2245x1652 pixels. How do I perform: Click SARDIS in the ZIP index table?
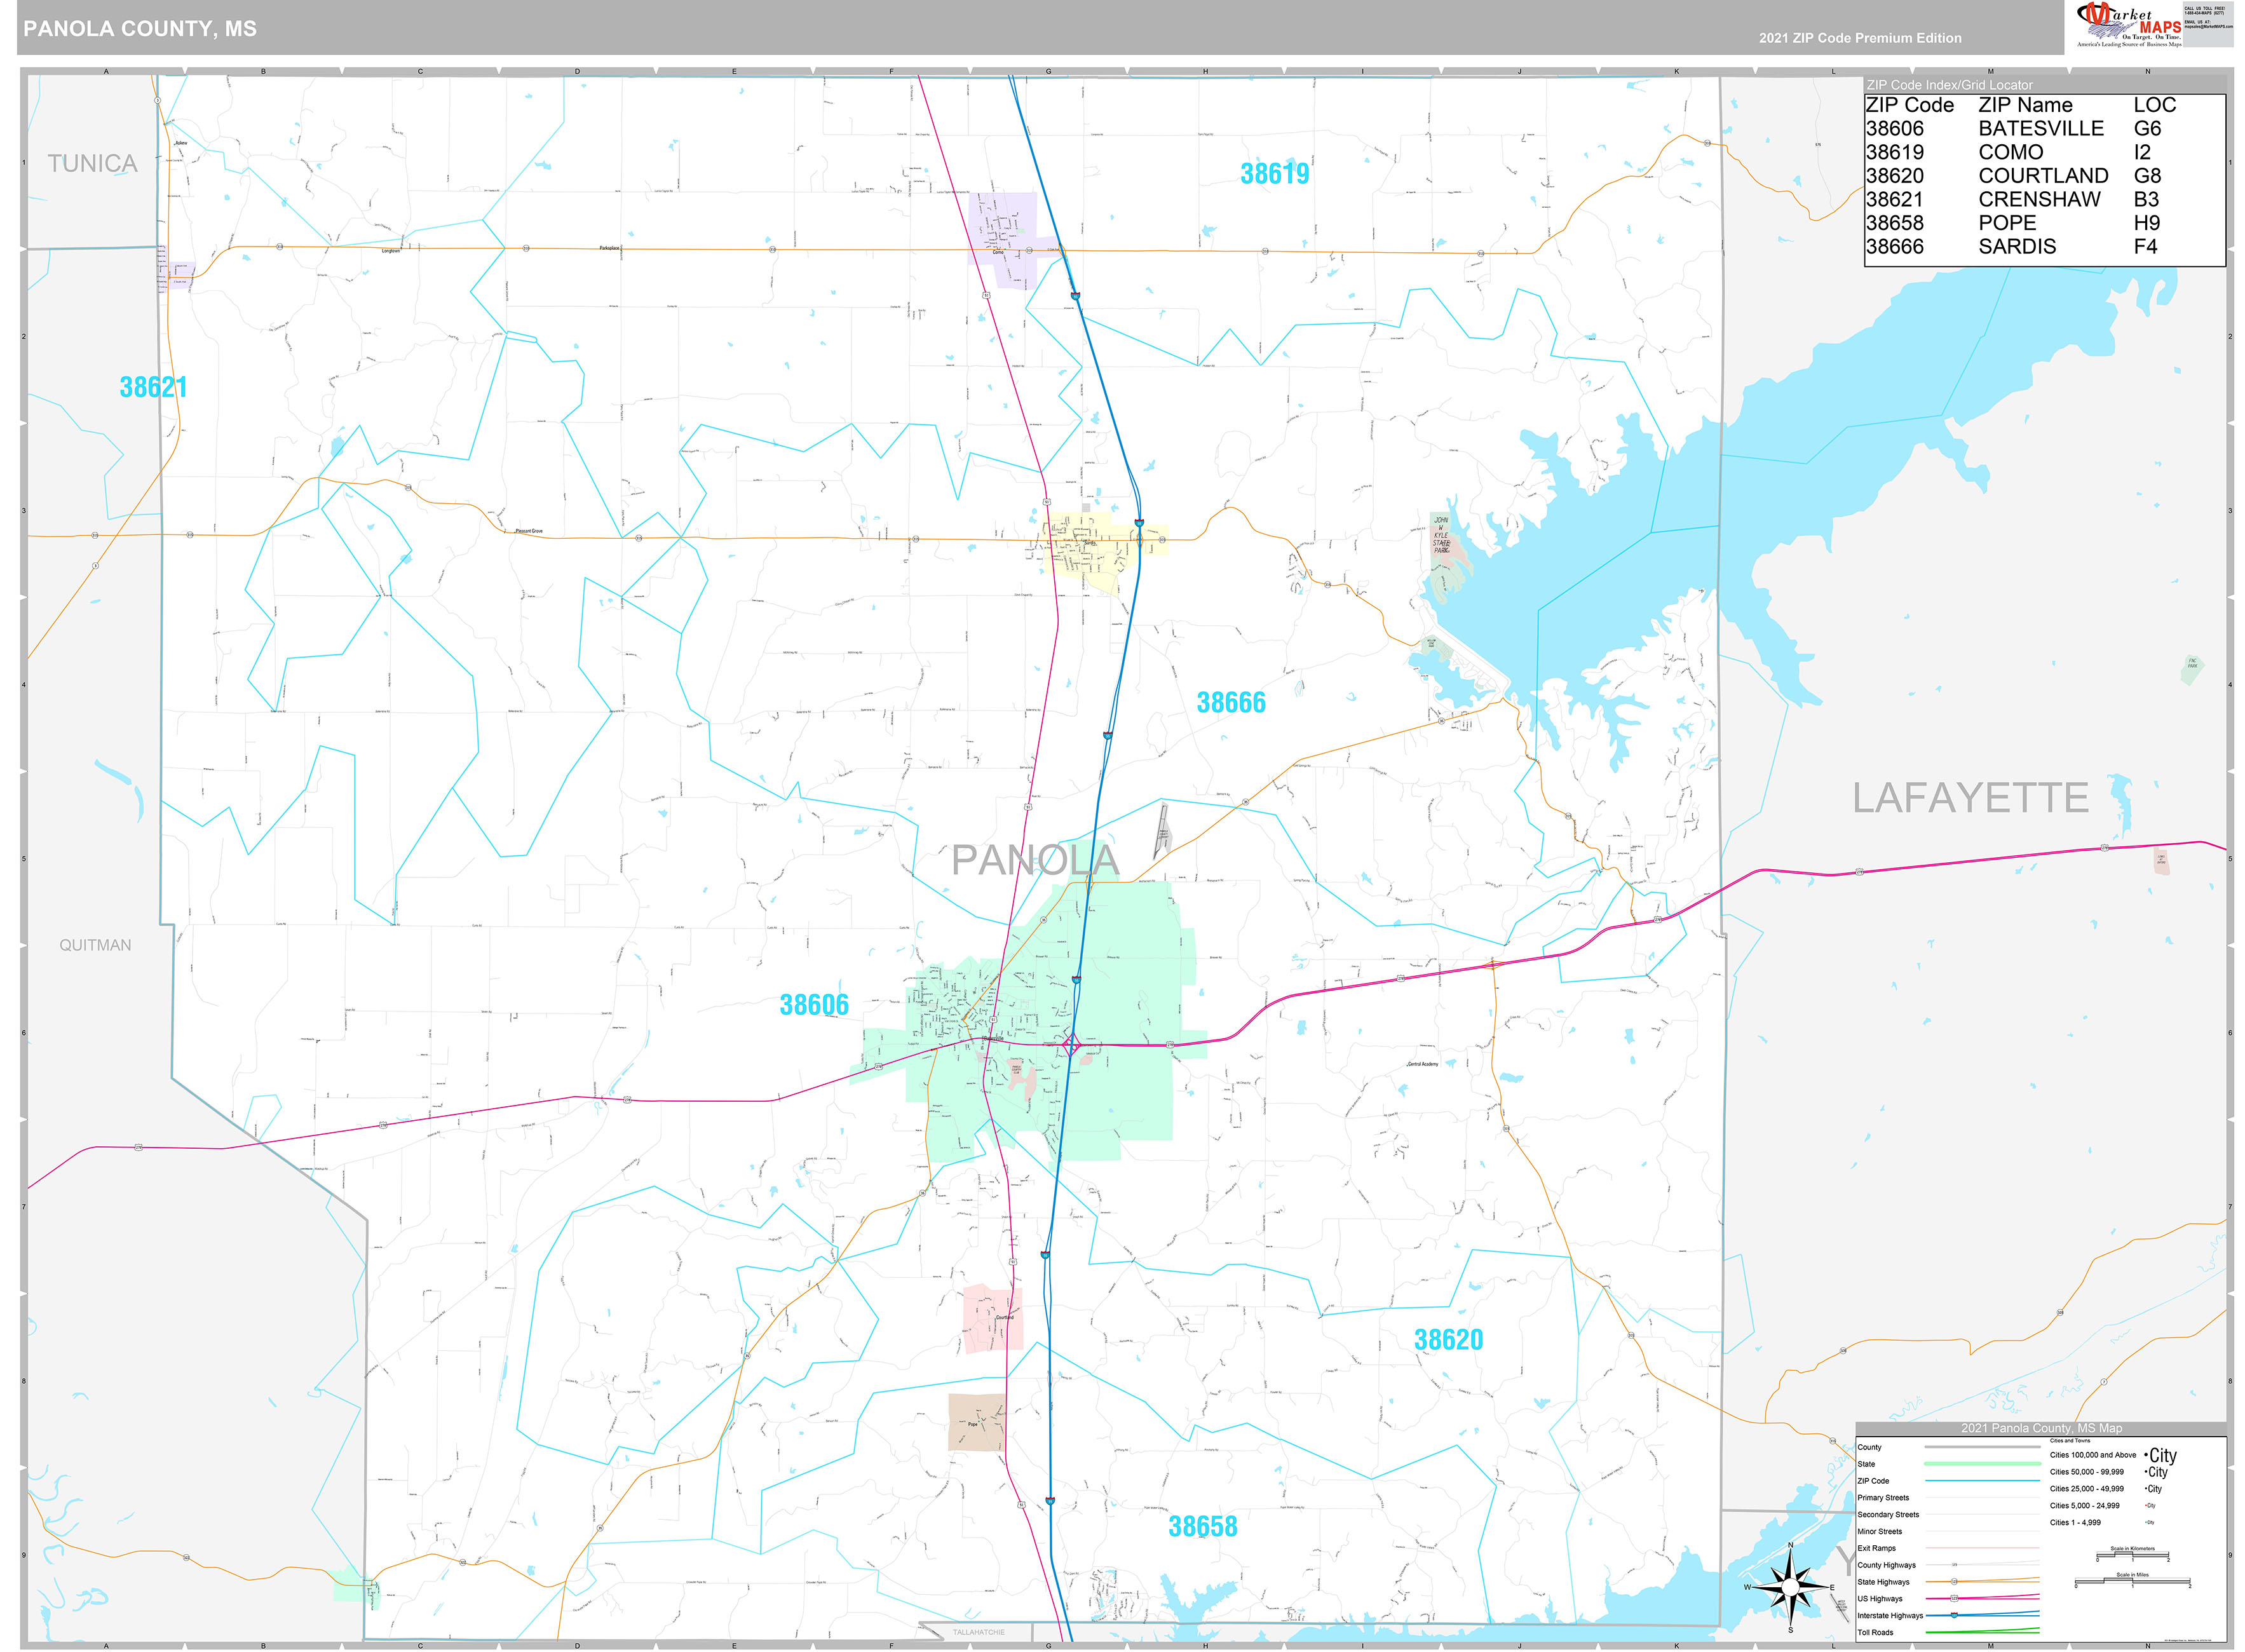[2017, 246]
